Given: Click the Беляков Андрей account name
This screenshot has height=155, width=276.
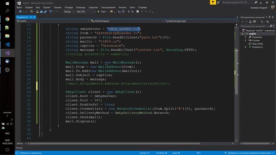Looking at the screenshot, I should pyautogui.click(x=259, y=8).
